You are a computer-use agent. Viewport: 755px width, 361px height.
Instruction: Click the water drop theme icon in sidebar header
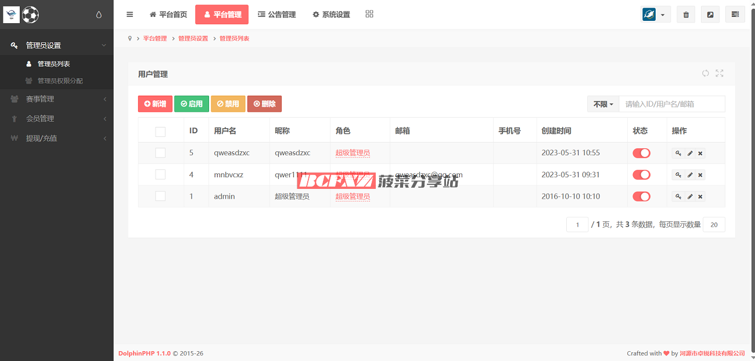tap(99, 15)
